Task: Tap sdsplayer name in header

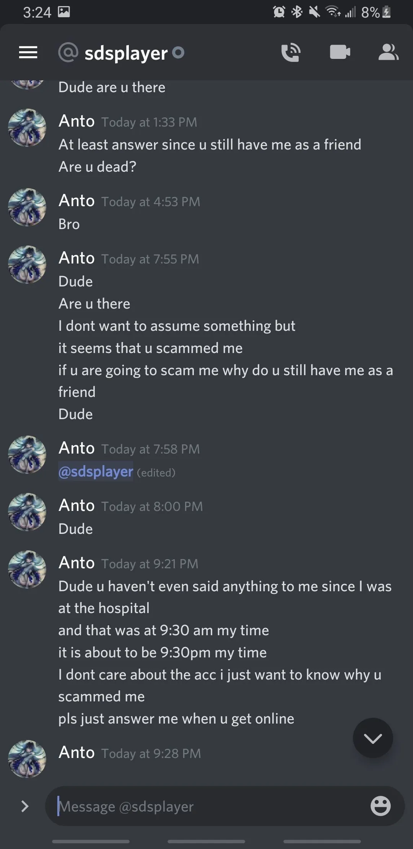Action: pyautogui.click(x=126, y=53)
